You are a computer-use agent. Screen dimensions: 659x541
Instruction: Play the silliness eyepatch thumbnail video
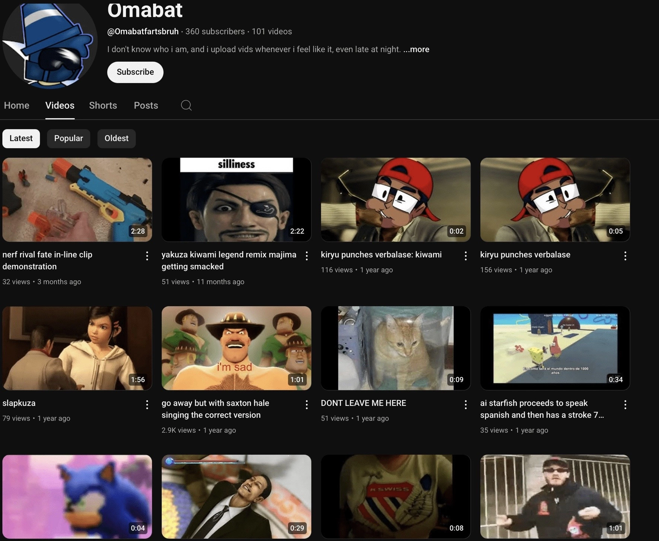[236, 200]
